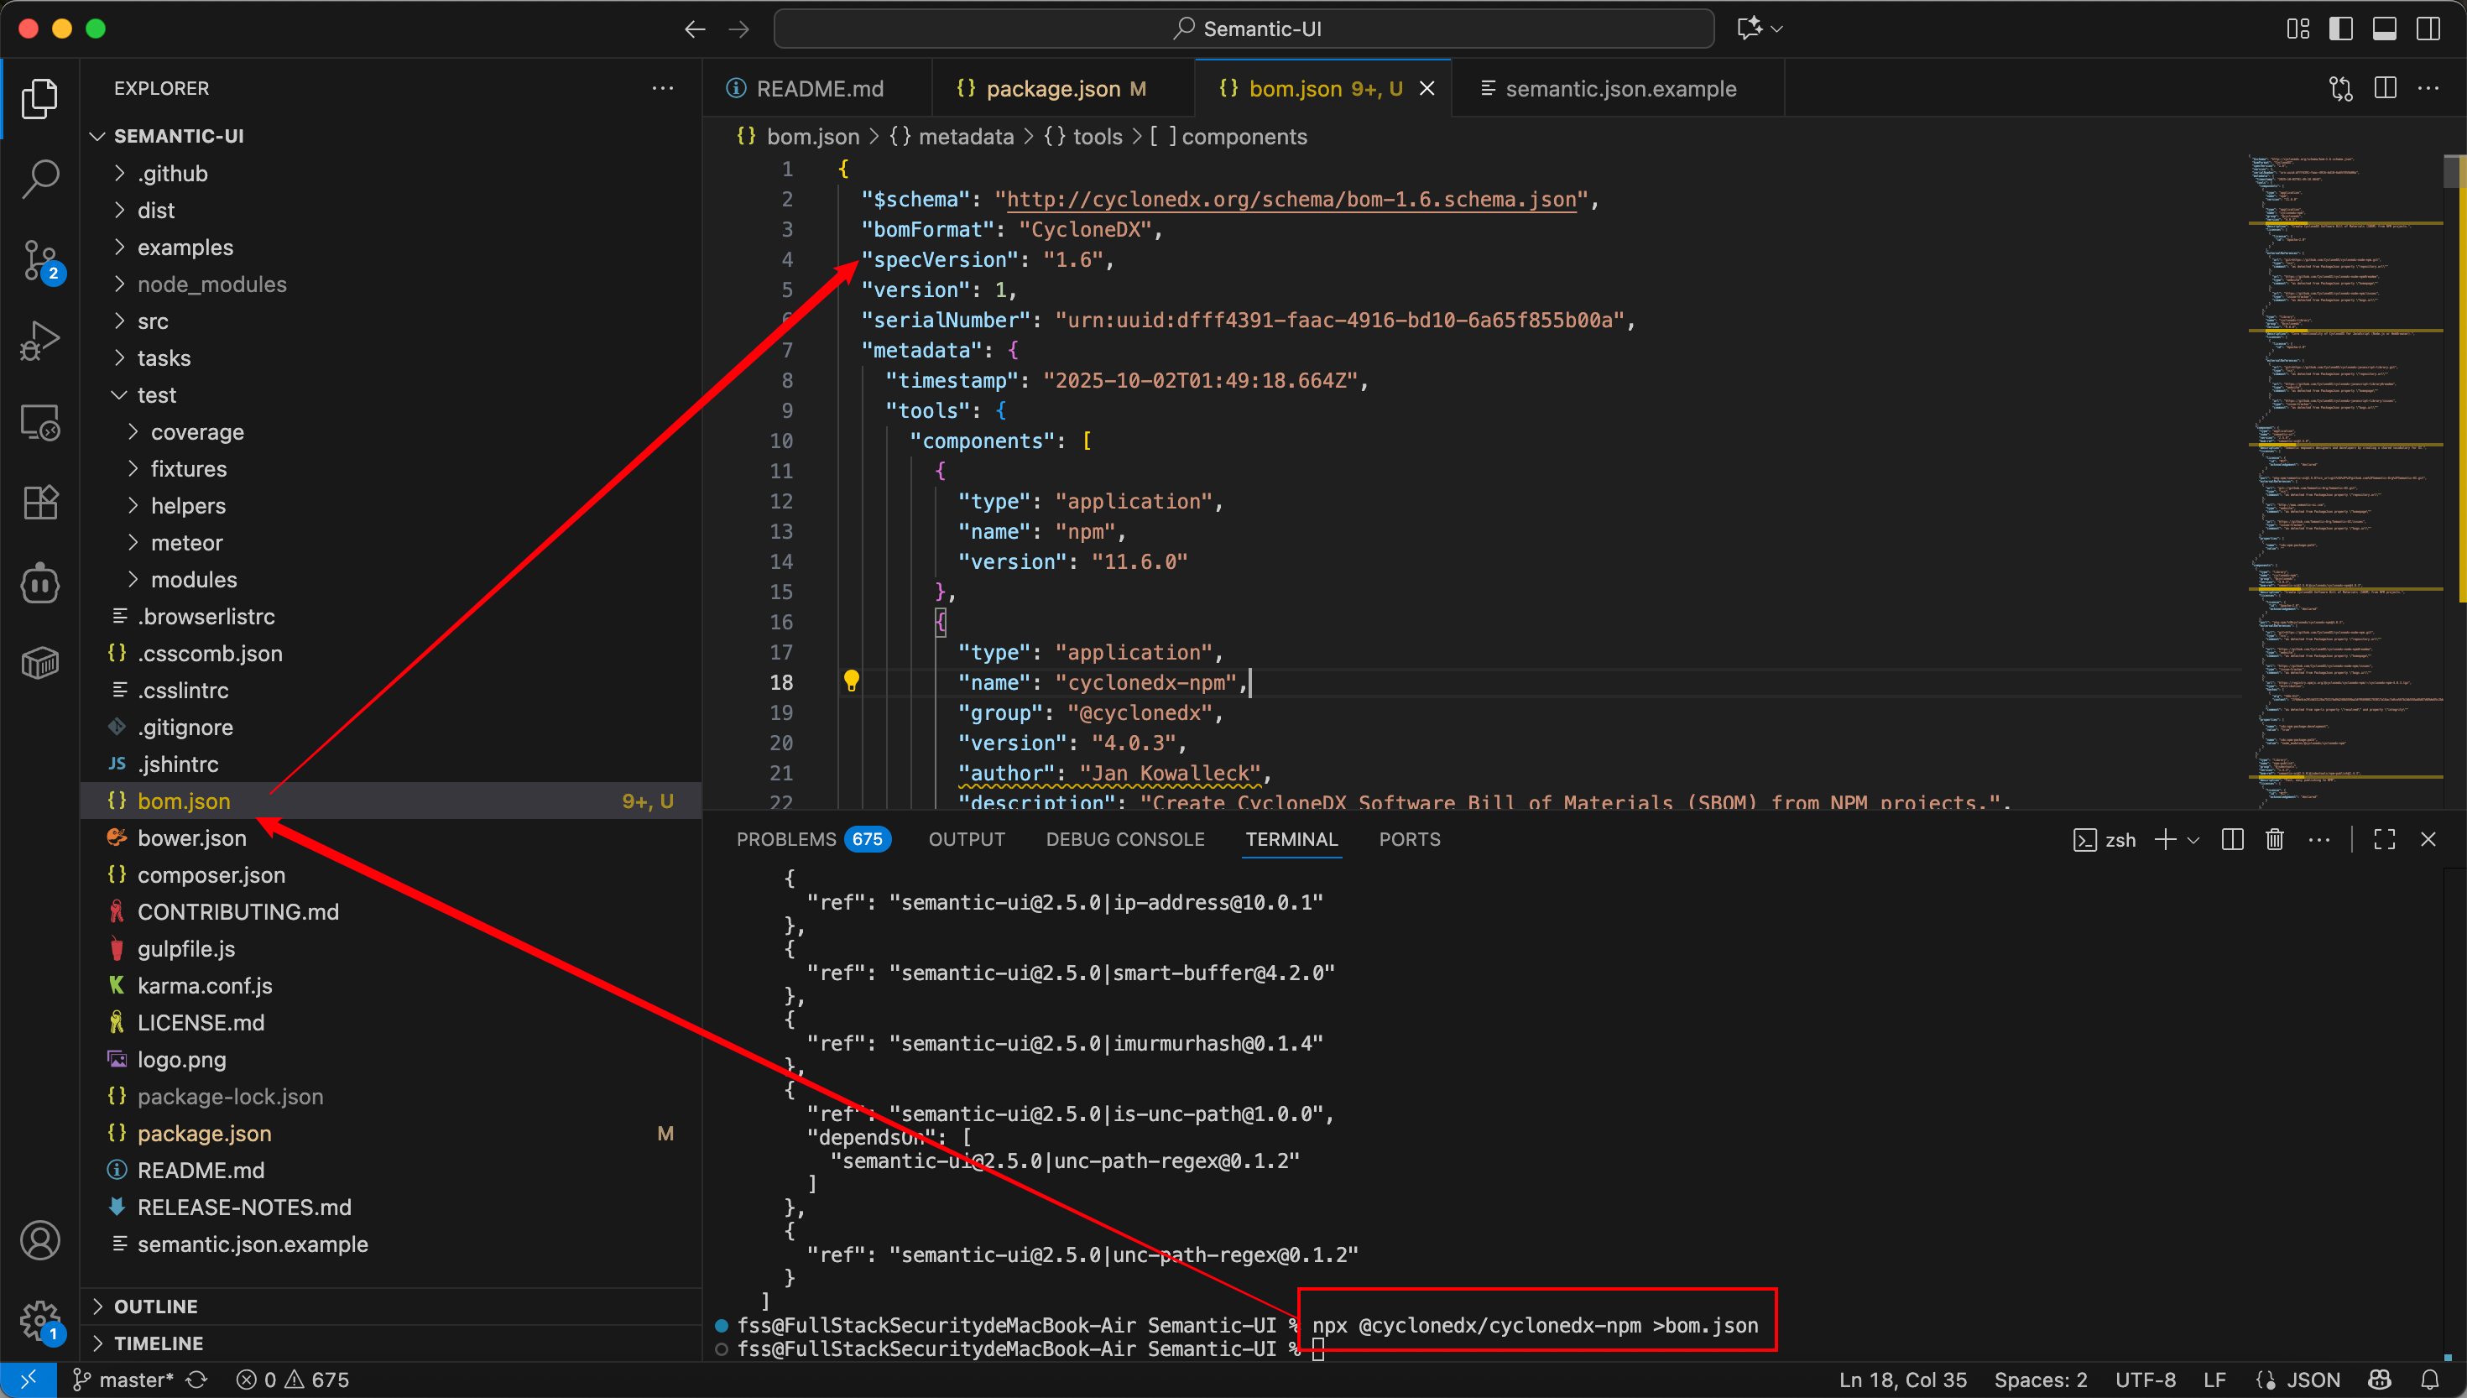Image resolution: width=2467 pixels, height=1398 pixels.
Task: Kill terminal with the trash icon
Action: [x=2274, y=839]
